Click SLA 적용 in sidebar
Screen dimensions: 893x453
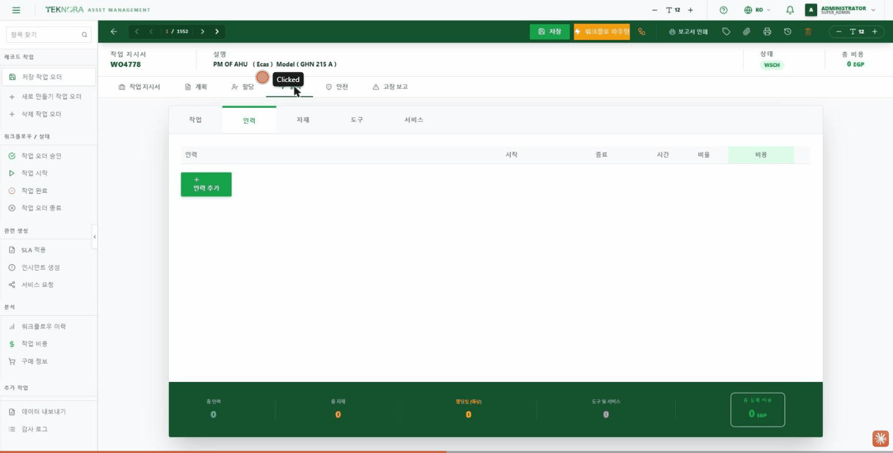pos(49,250)
